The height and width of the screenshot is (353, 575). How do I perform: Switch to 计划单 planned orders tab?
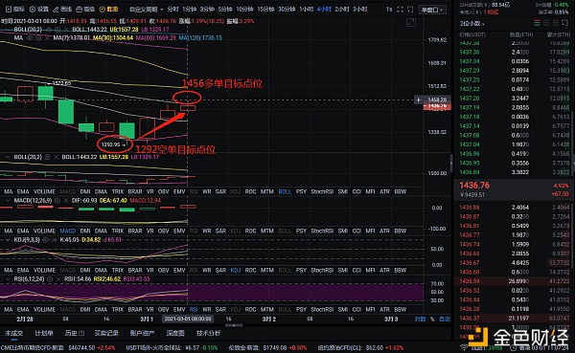click(x=44, y=333)
